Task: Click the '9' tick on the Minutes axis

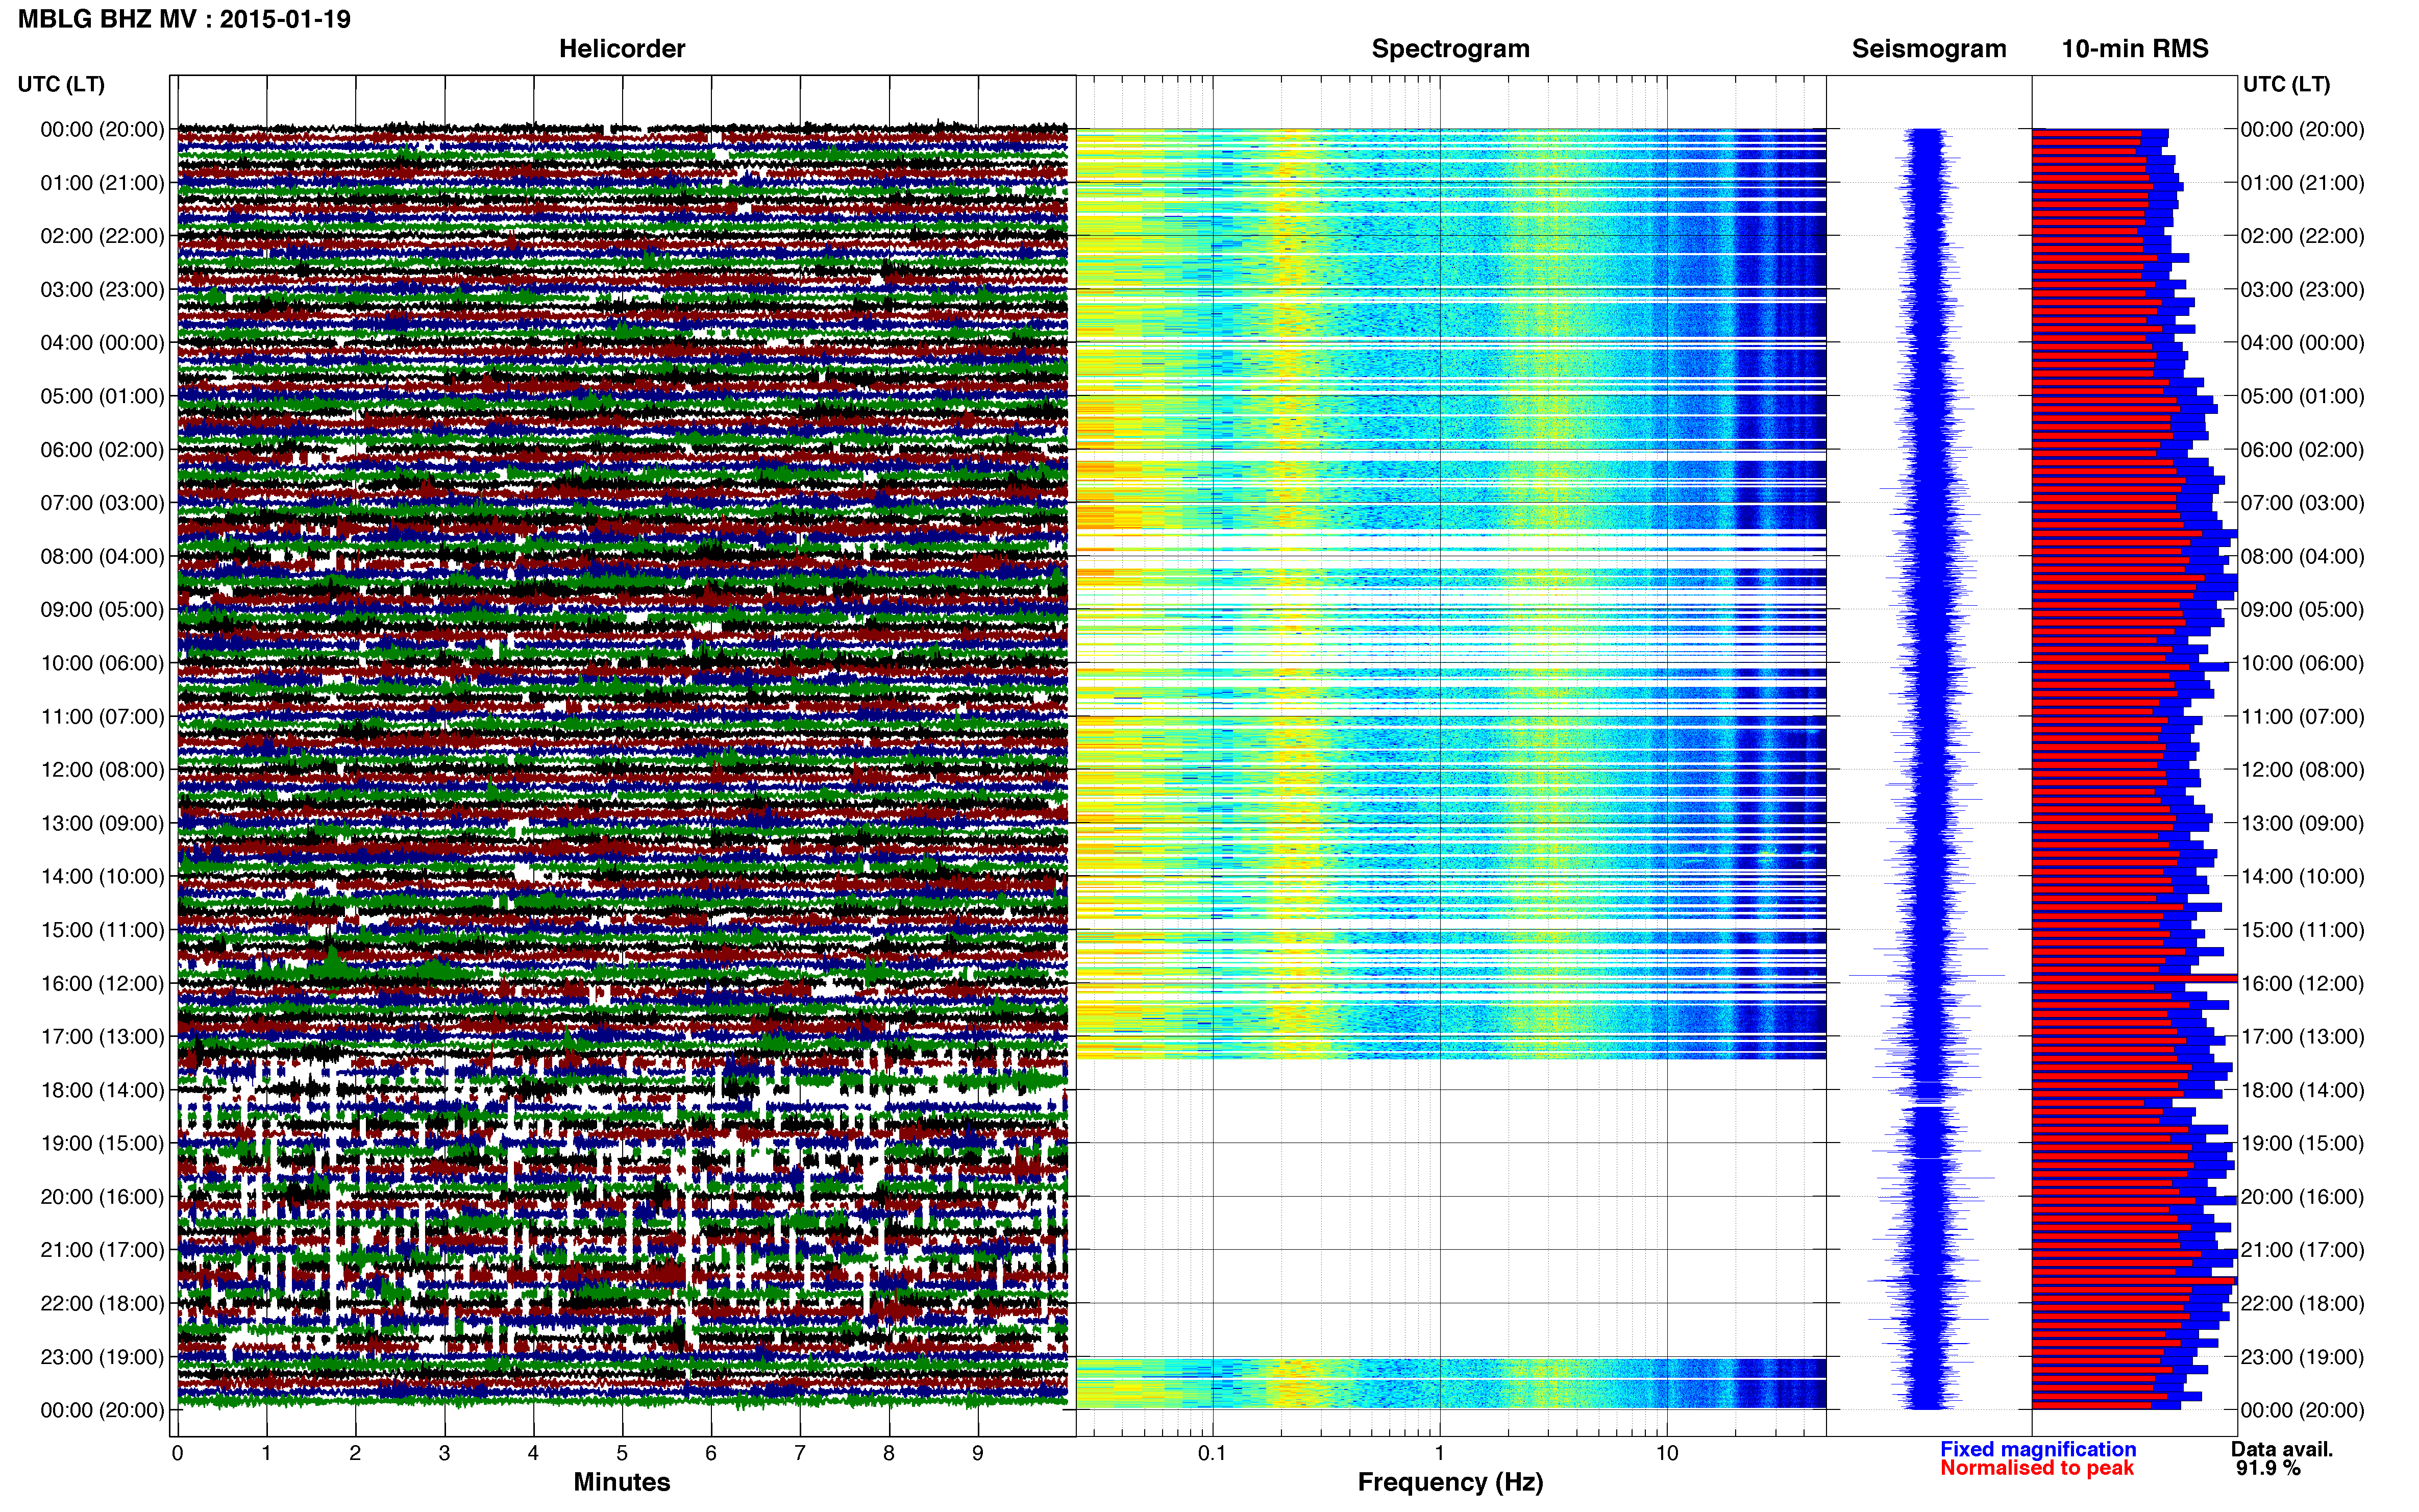Action: (978, 1453)
